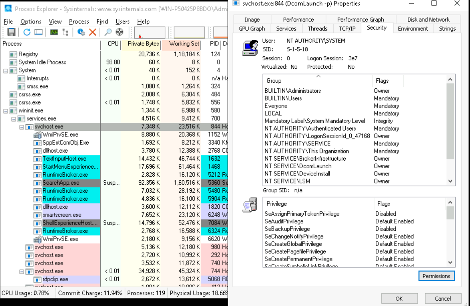470x306 pixels.
Task: Click the smartscreen.exe process icon
Action: pyautogui.click(x=37, y=215)
